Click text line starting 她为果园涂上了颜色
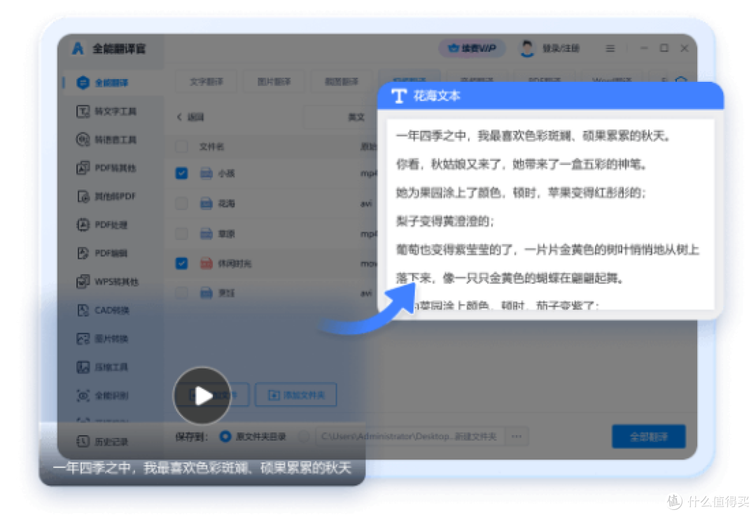Viewport: 756px width, 517px height. click(x=521, y=192)
